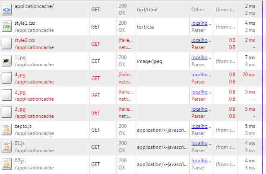Click the JS file icon for 02.js
Image resolution: width=266 pixels, height=174 pixels.
coord(7,164)
